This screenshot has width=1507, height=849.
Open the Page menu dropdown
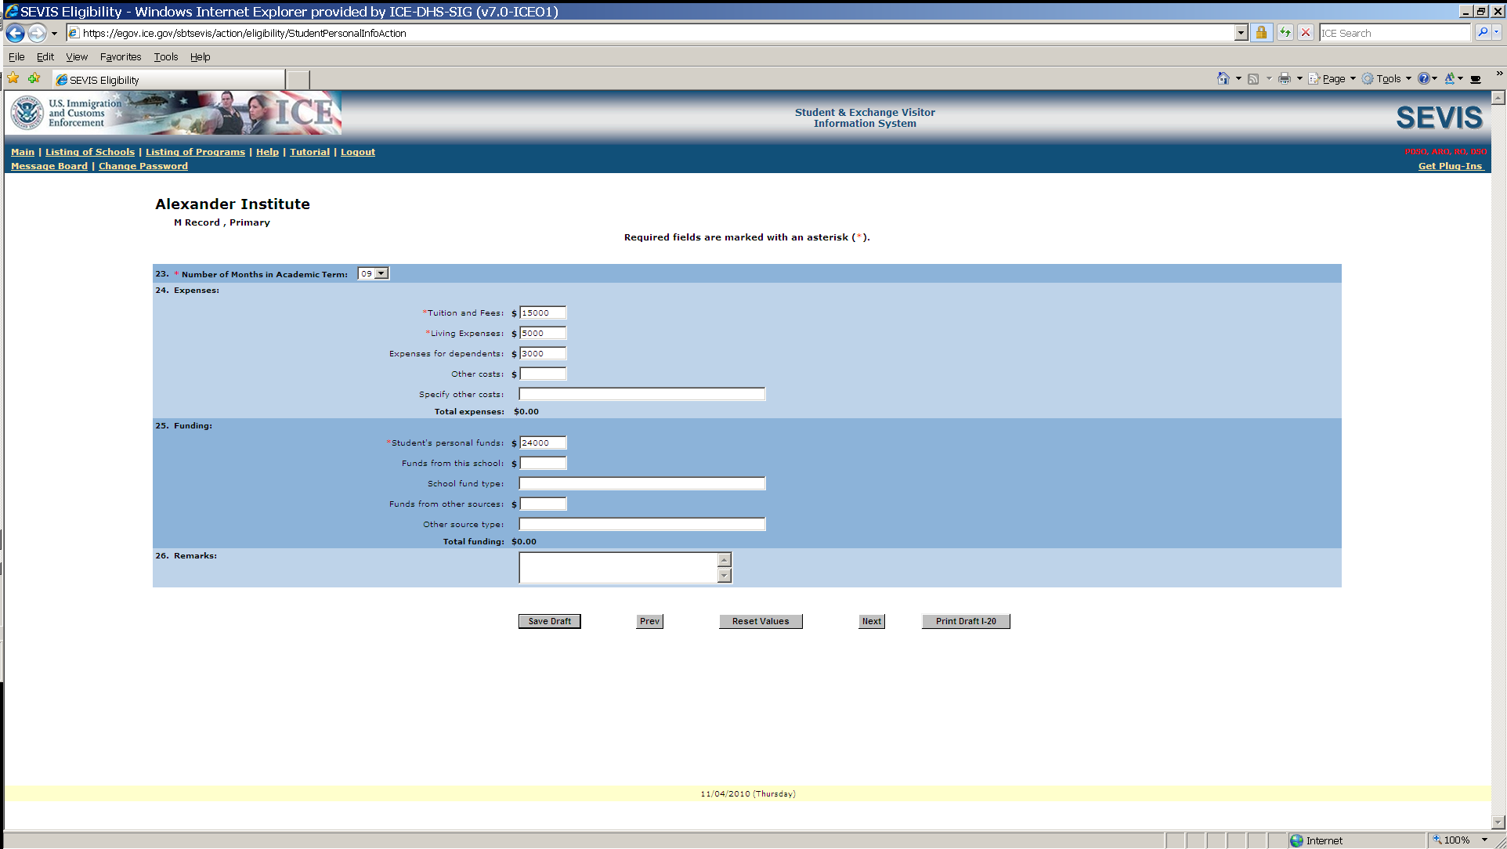pyautogui.click(x=1333, y=78)
